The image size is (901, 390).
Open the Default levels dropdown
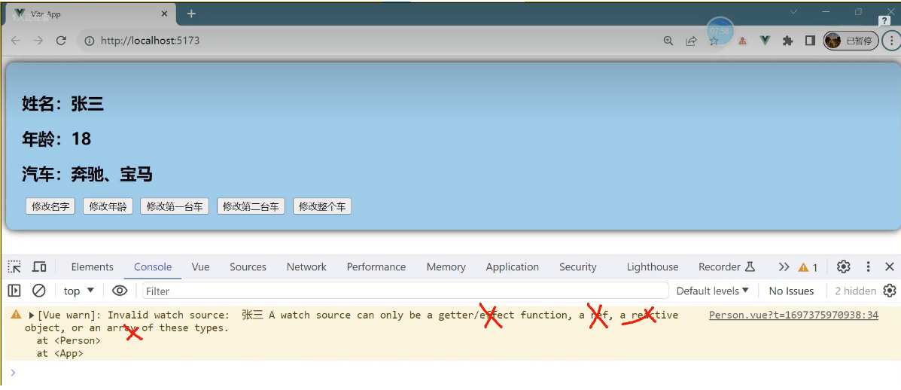[713, 291]
